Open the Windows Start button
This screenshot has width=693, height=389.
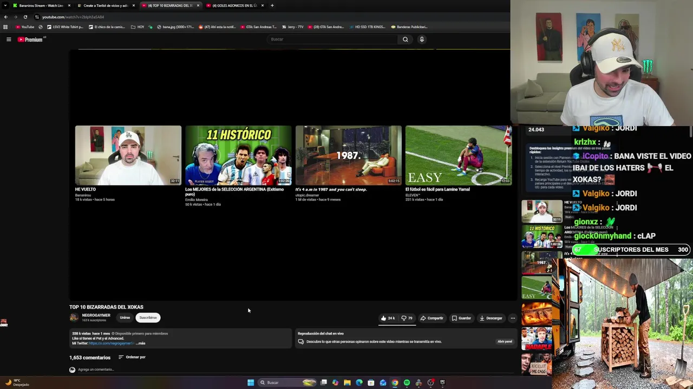pyautogui.click(x=251, y=383)
